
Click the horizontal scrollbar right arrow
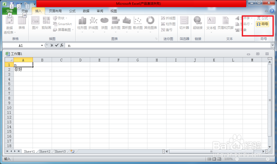(263, 151)
